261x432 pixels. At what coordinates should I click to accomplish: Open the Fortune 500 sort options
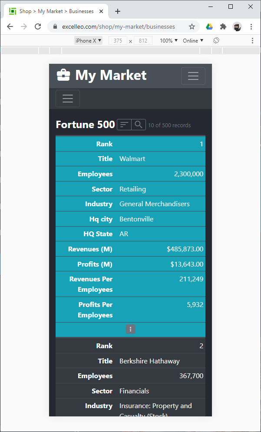(x=124, y=125)
